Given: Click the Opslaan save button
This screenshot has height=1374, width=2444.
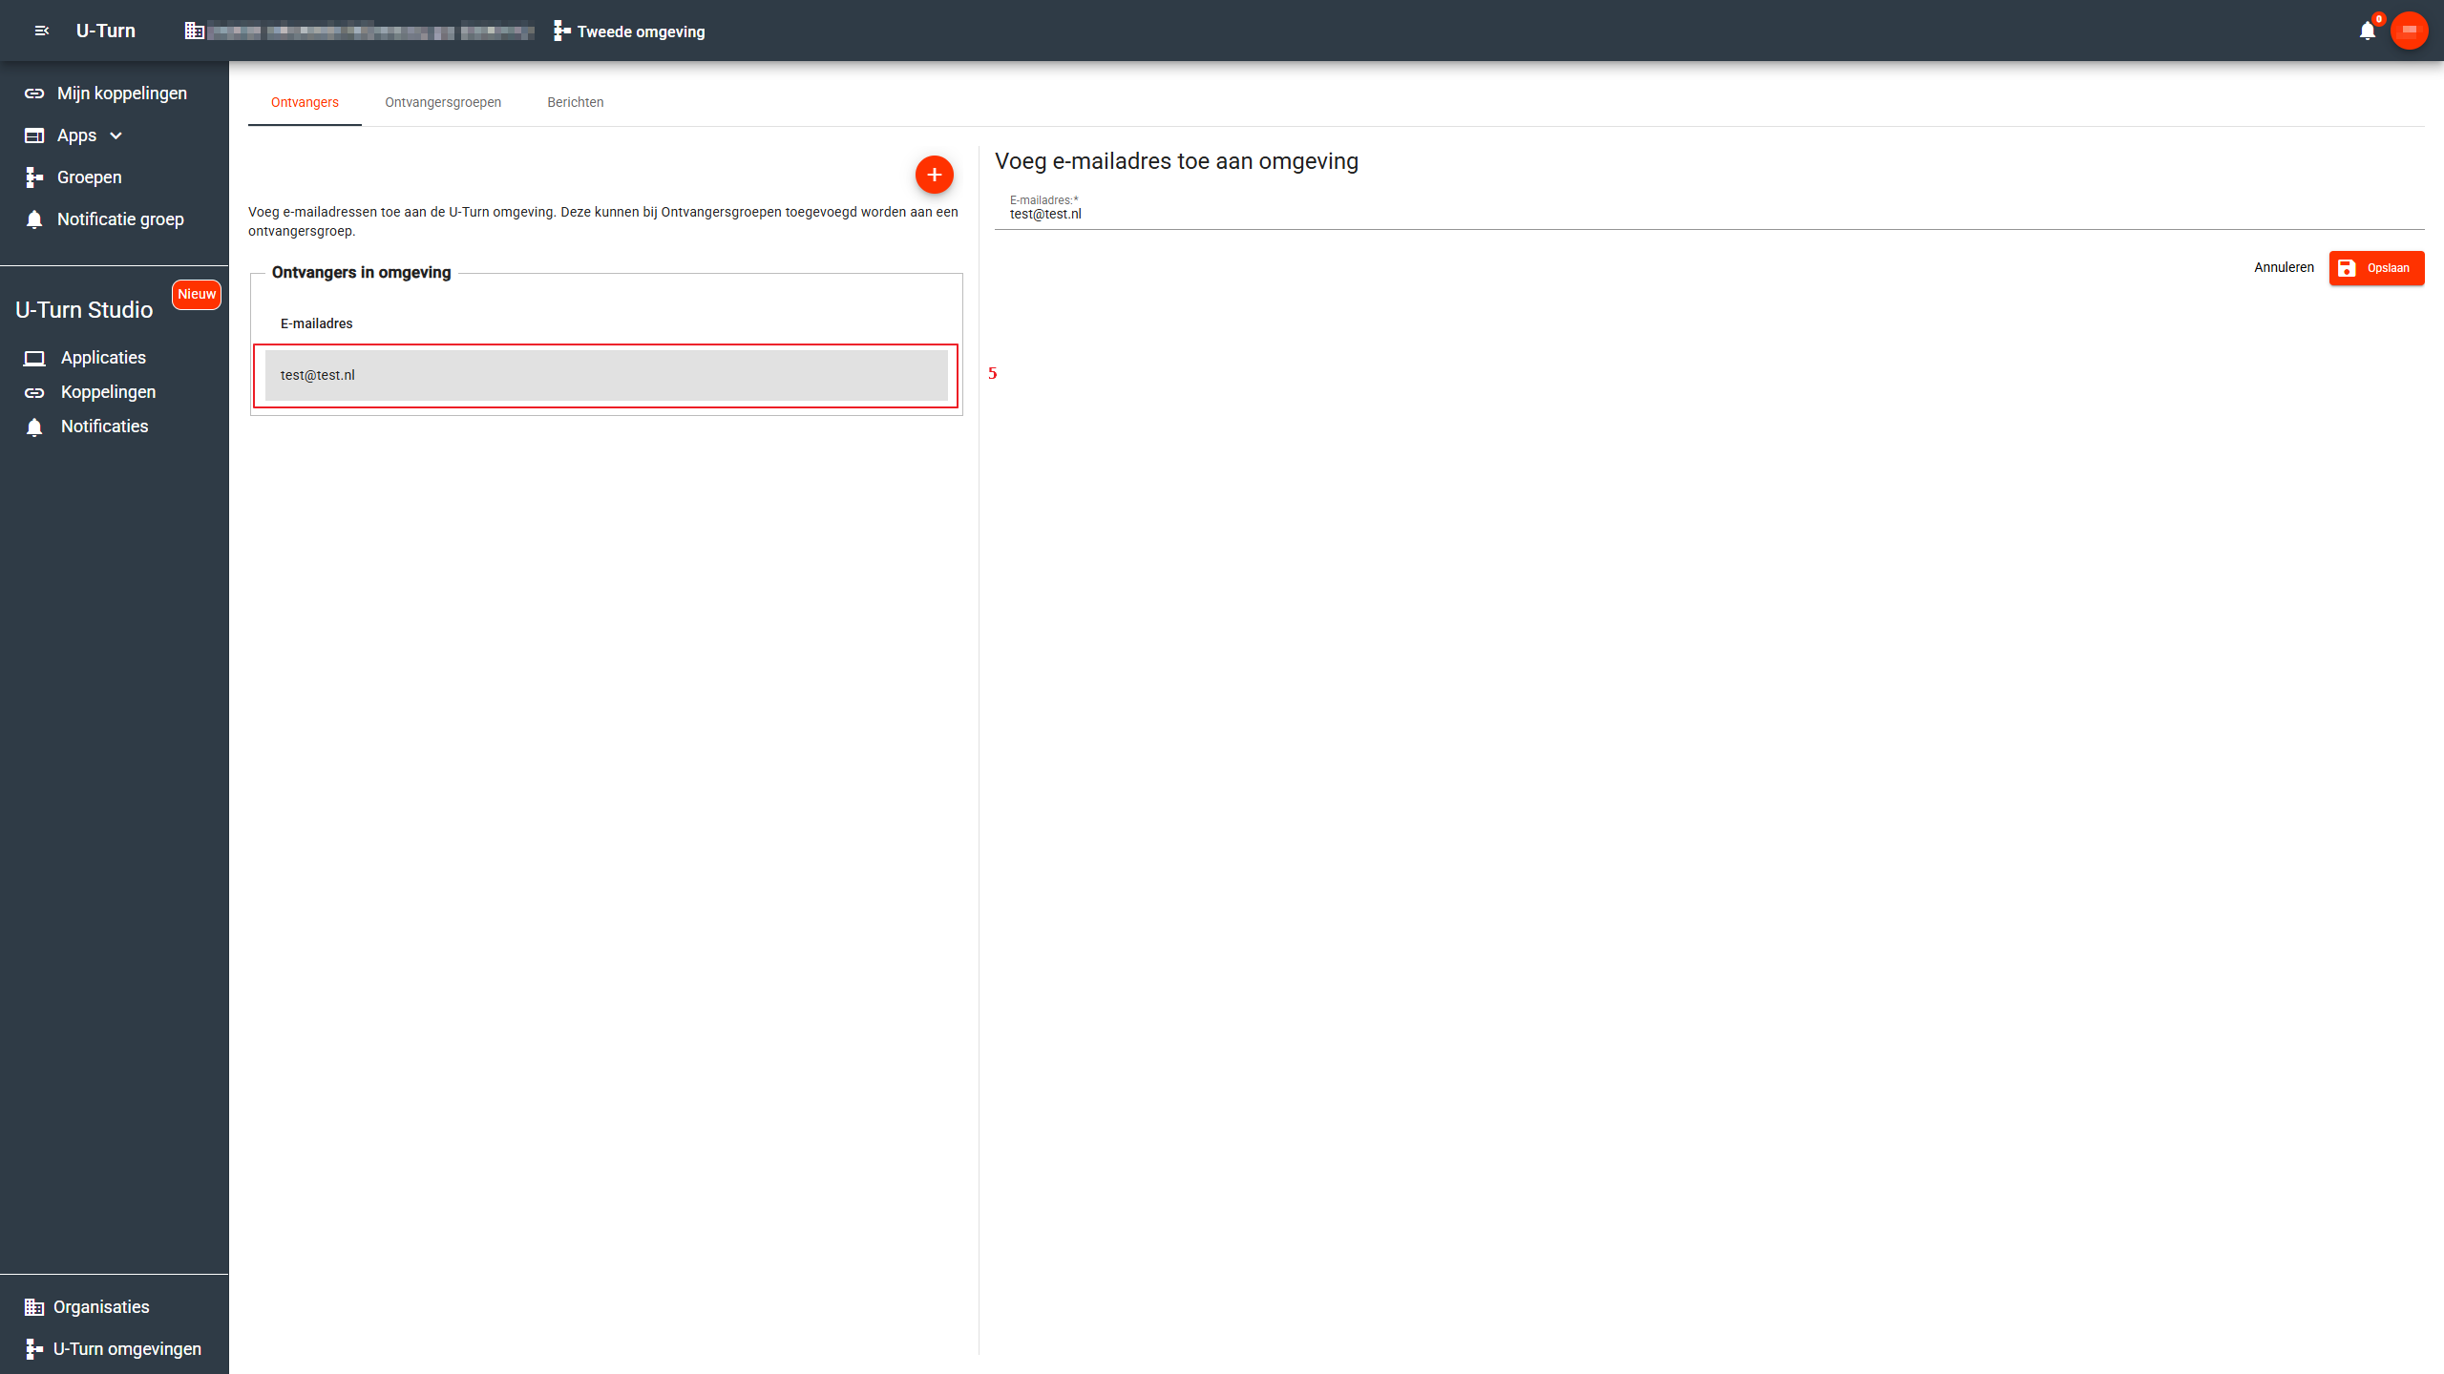Looking at the screenshot, I should point(2375,268).
